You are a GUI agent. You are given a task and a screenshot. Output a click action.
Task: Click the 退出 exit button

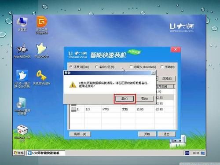[167, 134]
